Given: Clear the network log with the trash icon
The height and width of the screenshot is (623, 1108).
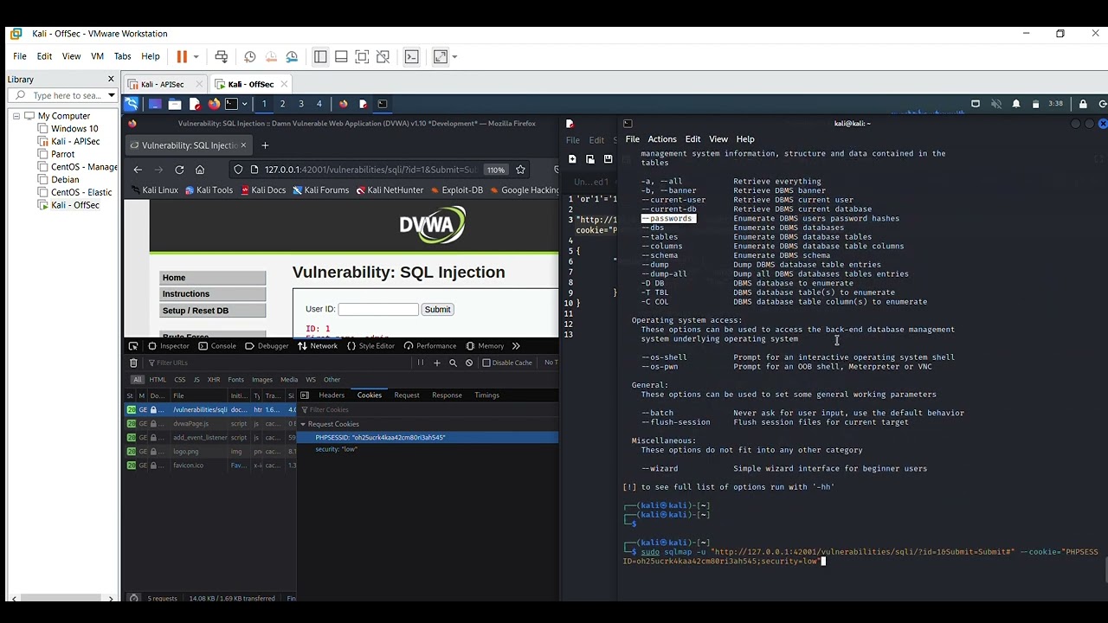Looking at the screenshot, I should tap(133, 363).
